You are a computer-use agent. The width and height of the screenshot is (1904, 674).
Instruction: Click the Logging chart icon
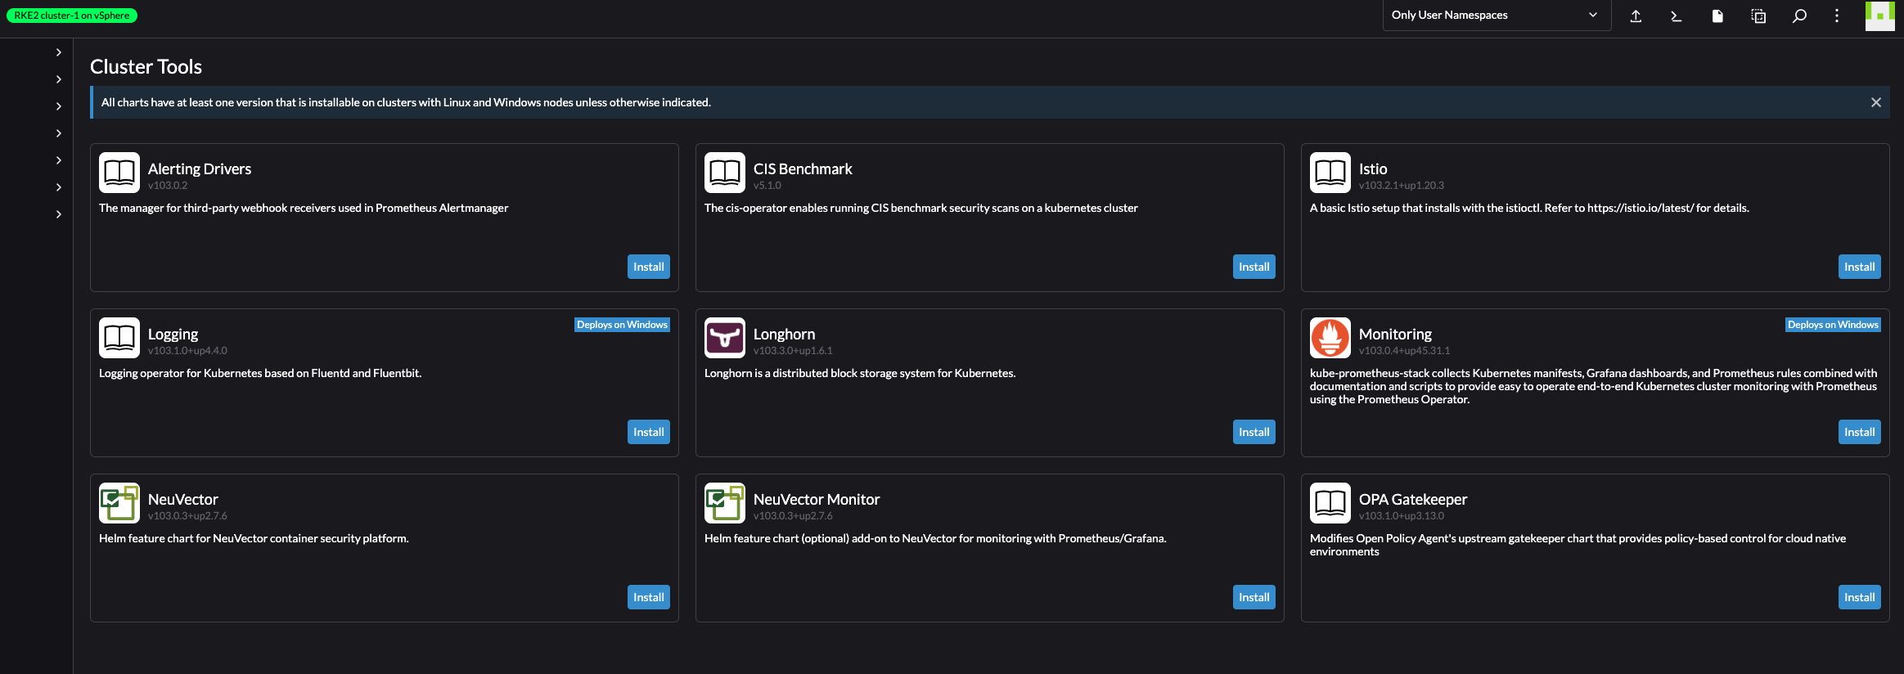pos(119,338)
